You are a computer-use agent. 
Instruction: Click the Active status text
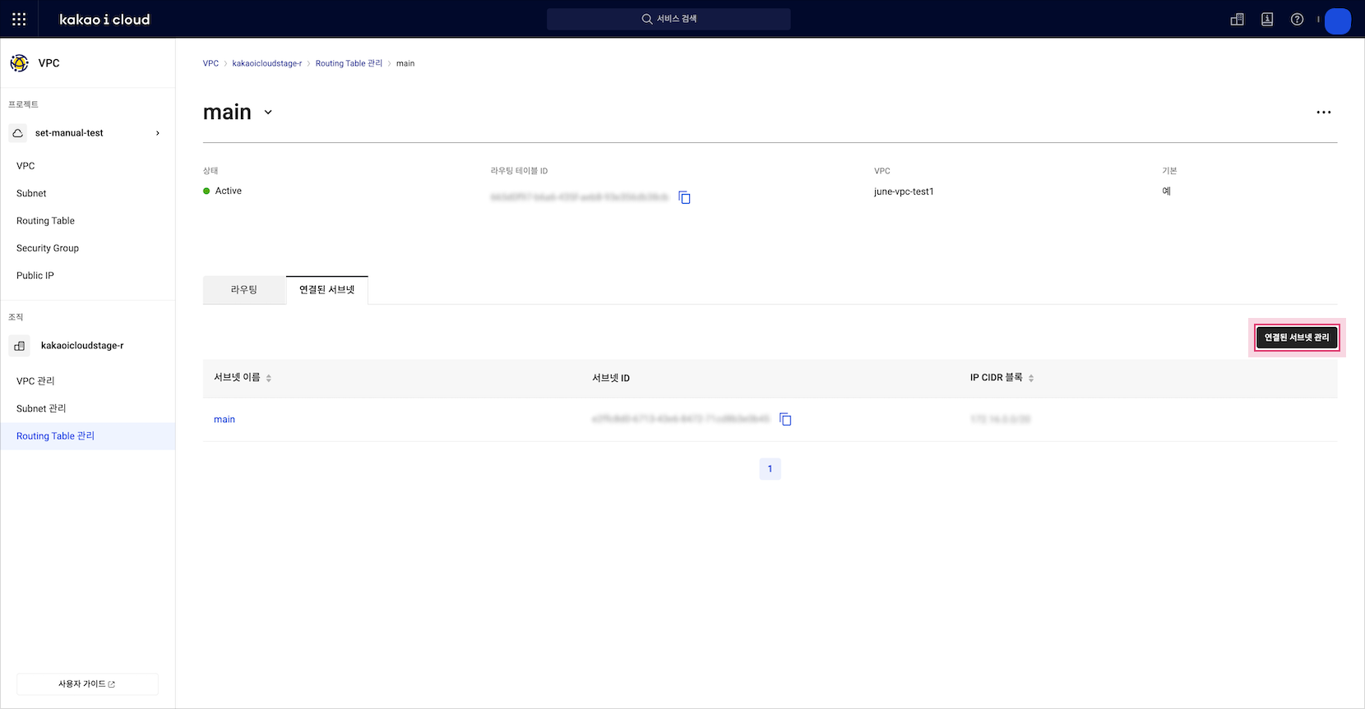tap(229, 191)
